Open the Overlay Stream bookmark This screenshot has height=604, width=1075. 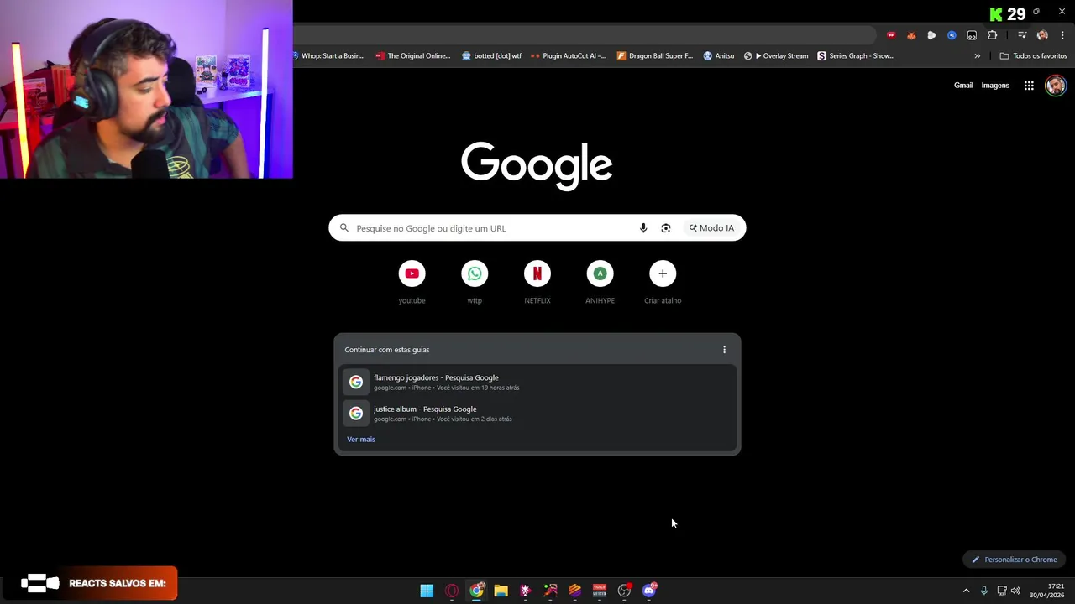[x=777, y=56]
